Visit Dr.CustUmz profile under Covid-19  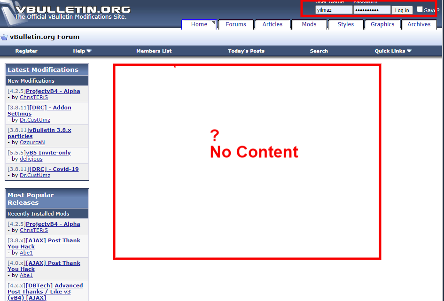(35, 176)
